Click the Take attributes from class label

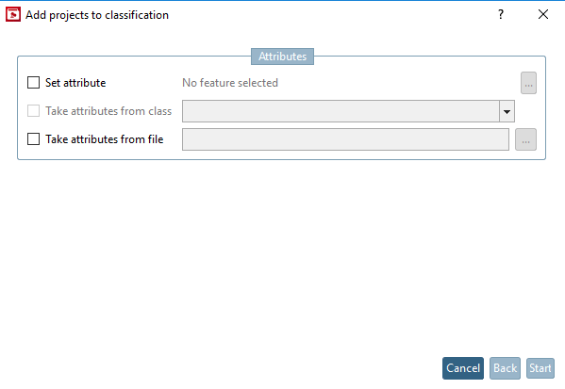[x=108, y=111]
